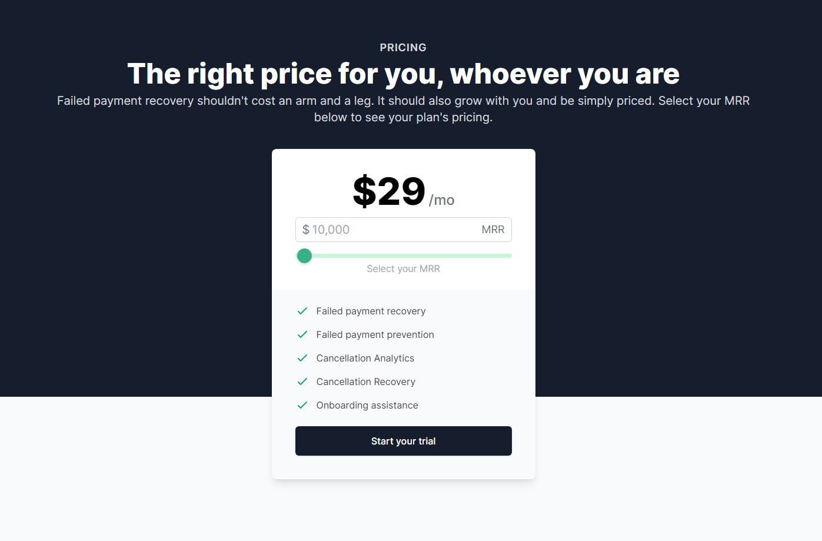Viewport: 822px width, 541px height.
Task: Click the middle of the MRR slider track
Action: [404, 255]
